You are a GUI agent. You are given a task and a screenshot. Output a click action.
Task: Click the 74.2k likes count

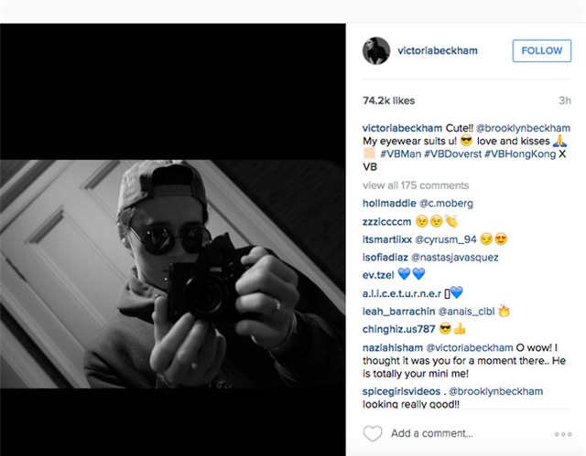tap(388, 101)
